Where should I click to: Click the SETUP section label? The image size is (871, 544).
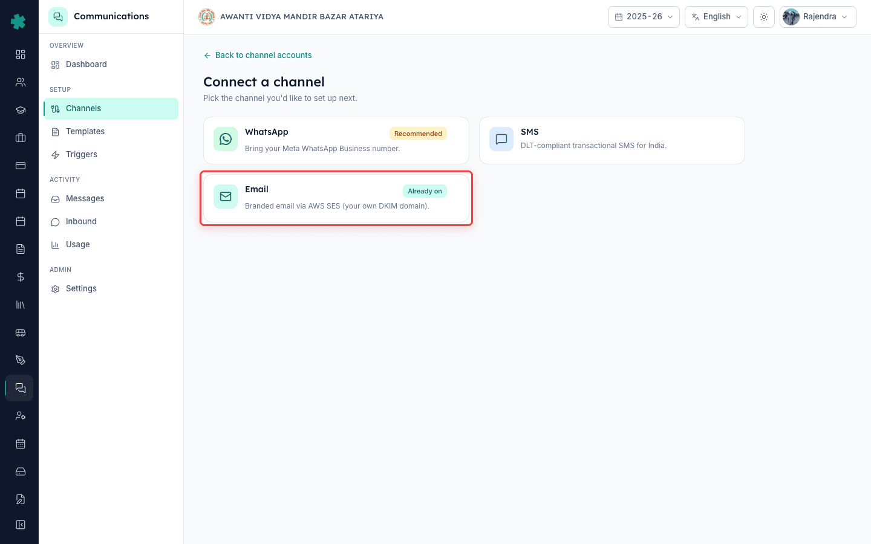click(60, 89)
